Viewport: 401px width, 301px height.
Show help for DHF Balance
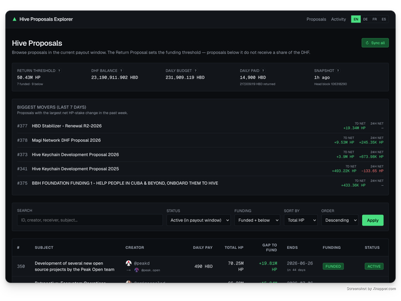[x=121, y=71]
